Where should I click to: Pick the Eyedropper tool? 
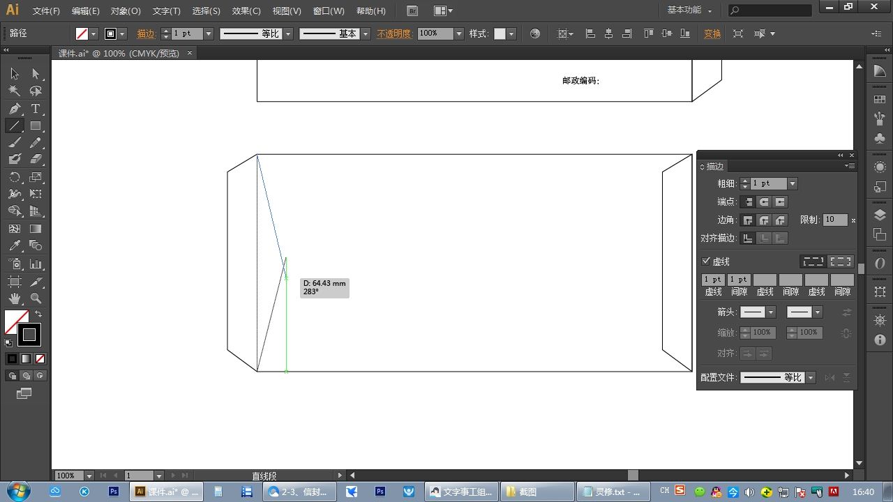(15, 245)
